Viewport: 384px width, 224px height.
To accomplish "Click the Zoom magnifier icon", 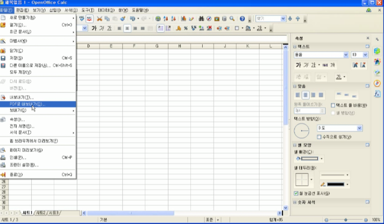I will (x=232, y=19).
